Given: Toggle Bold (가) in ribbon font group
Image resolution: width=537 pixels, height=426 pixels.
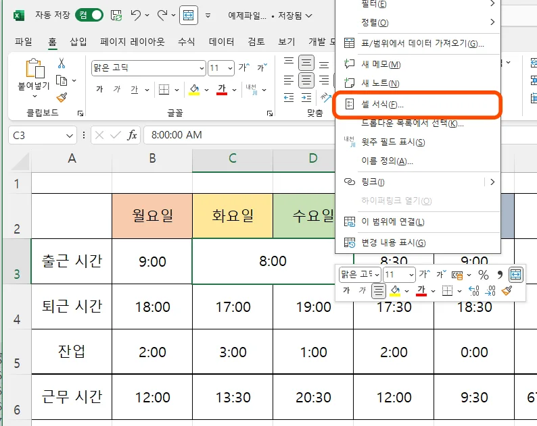Looking at the screenshot, I should 99,89.
